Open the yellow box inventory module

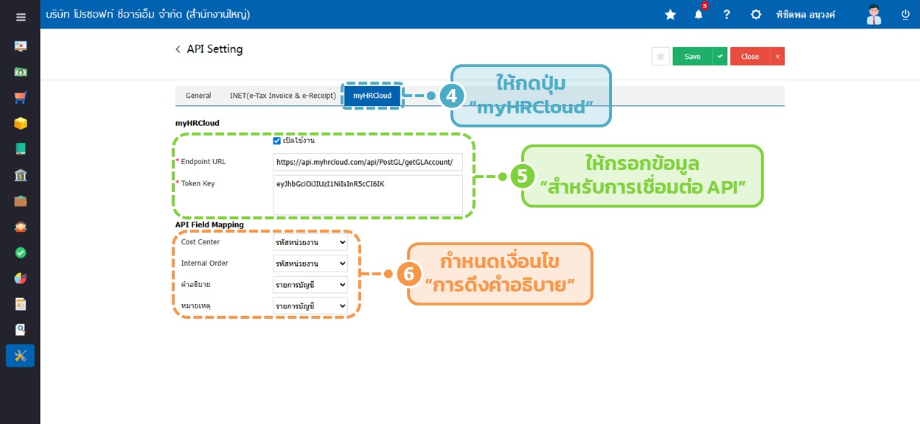(x=21, y=123)
